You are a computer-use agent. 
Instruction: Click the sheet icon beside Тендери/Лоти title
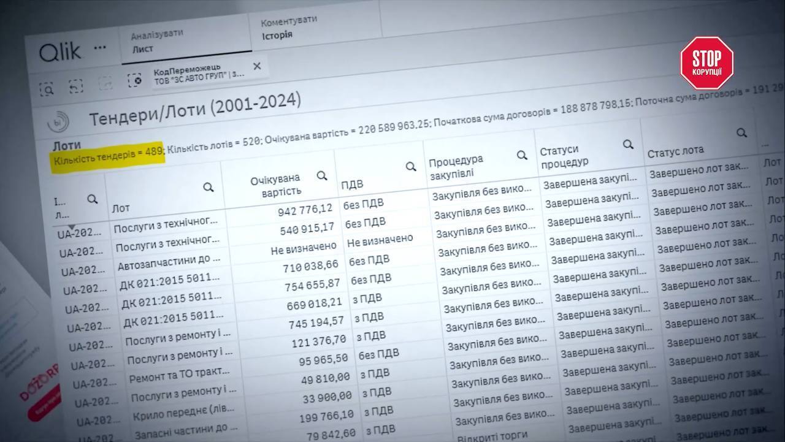pyautogui.click(x=59, y=121)
